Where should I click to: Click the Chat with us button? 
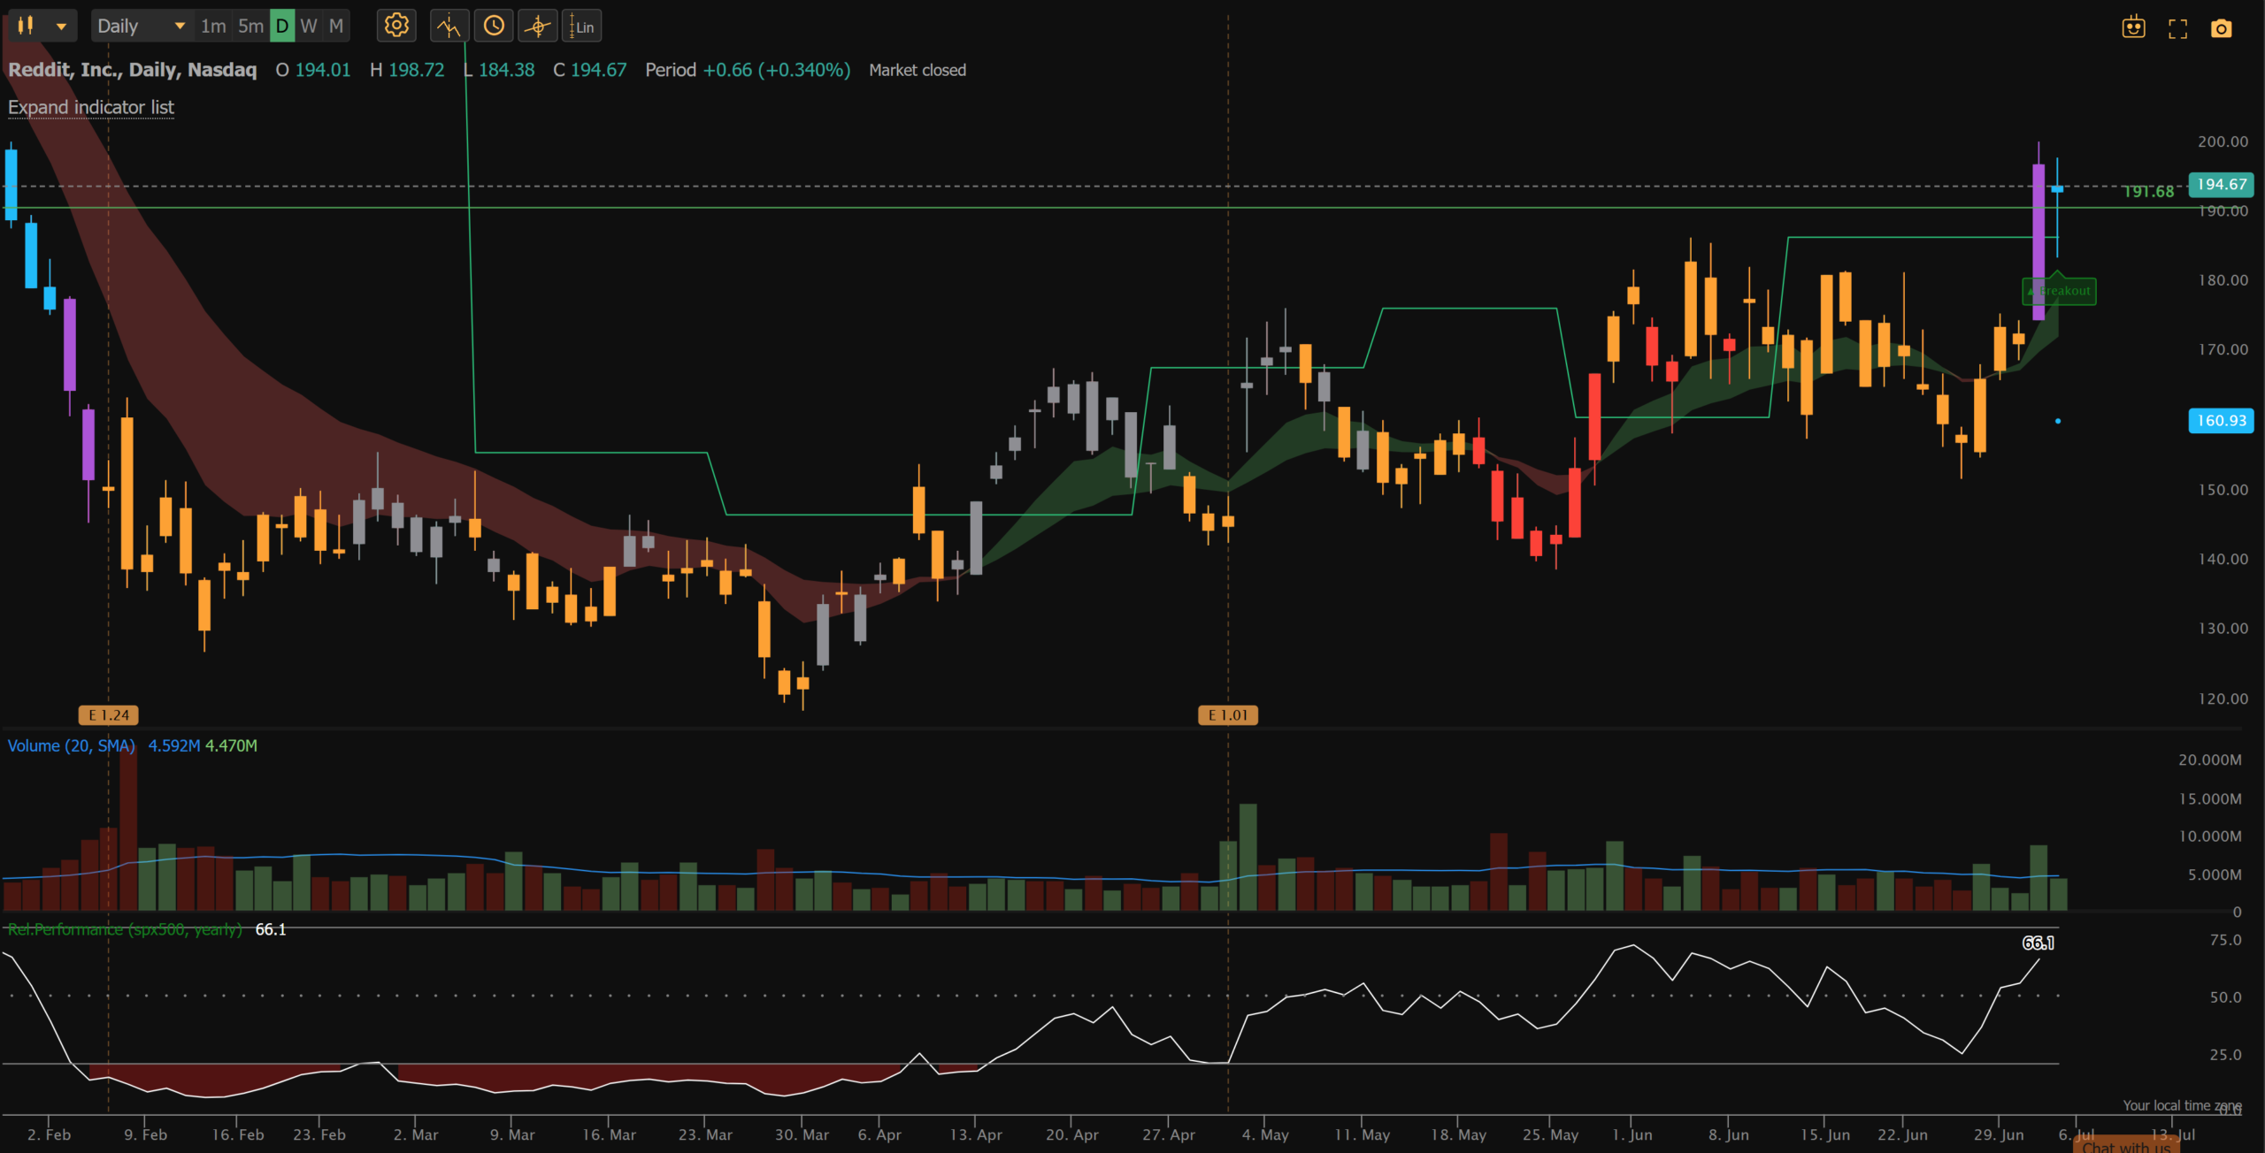tap(2126, 1147)
